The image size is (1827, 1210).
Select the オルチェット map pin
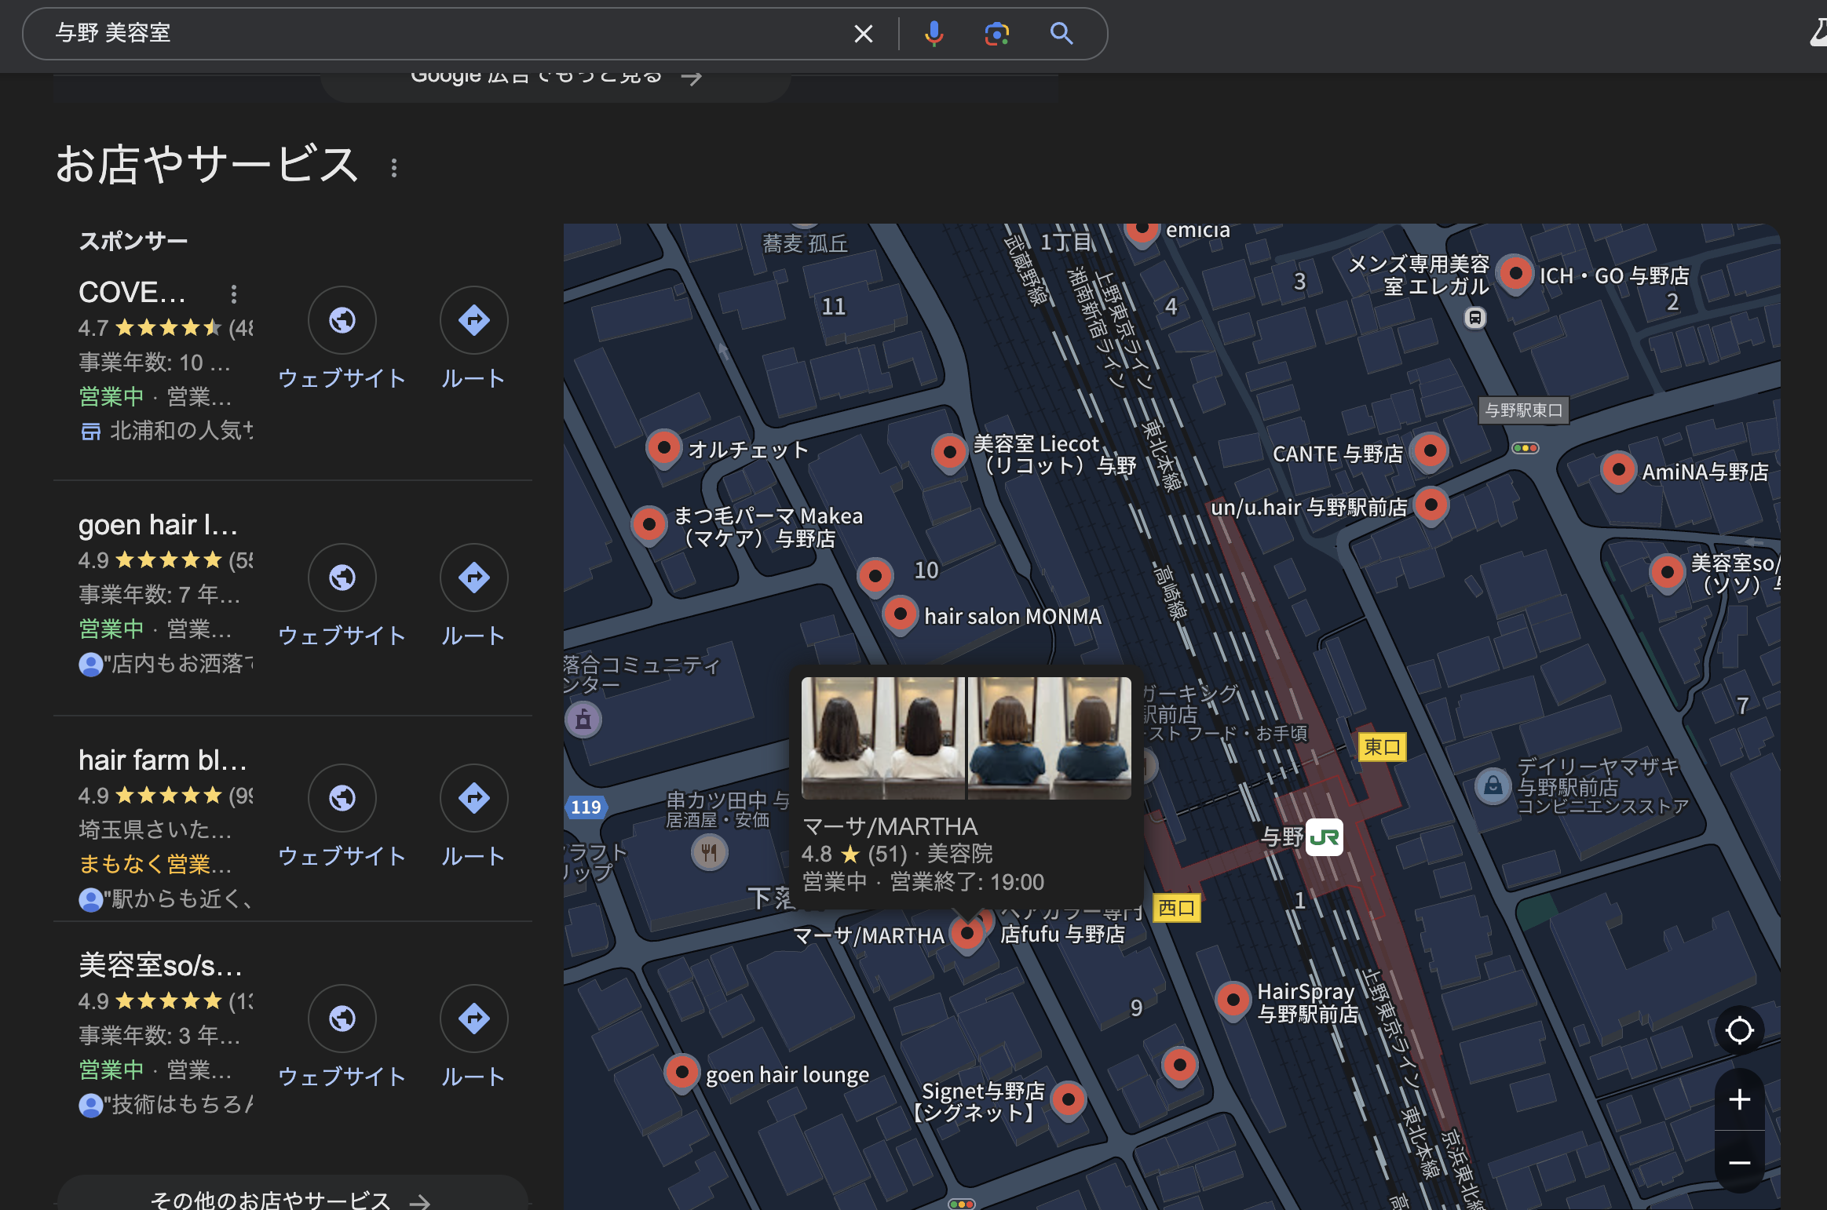coord(663,449)
